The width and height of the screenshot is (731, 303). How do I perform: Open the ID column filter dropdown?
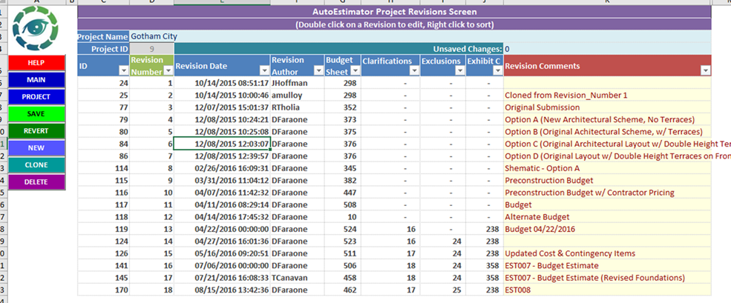(124, 70)
